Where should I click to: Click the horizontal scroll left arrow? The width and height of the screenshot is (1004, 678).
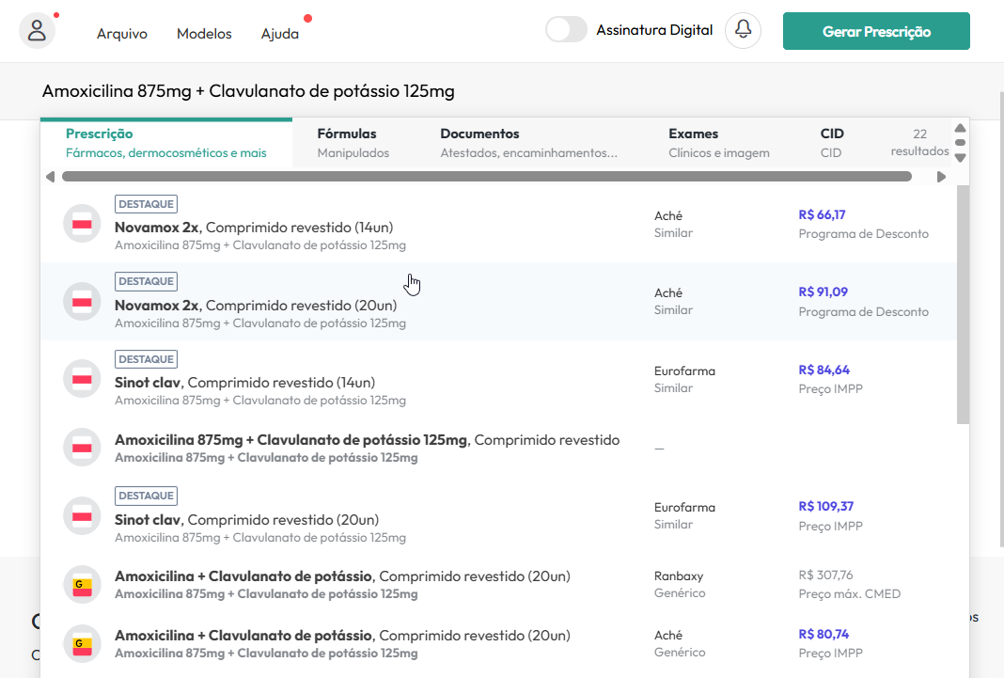pos(51,177)
